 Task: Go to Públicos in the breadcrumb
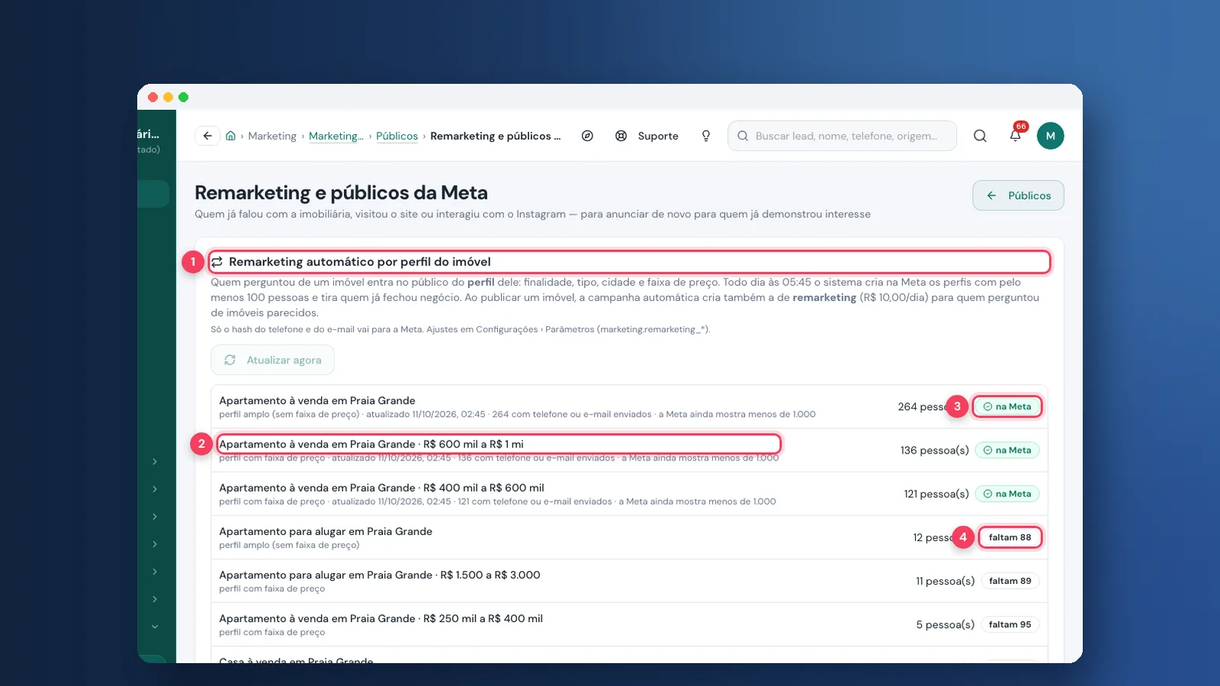397,136
